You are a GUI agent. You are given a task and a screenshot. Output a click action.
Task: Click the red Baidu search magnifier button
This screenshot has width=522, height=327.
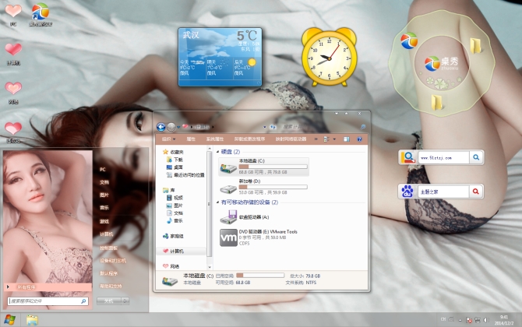(x=476, y=192)
